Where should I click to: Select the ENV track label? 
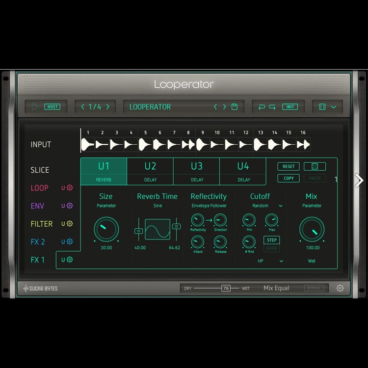coord(37,206)
